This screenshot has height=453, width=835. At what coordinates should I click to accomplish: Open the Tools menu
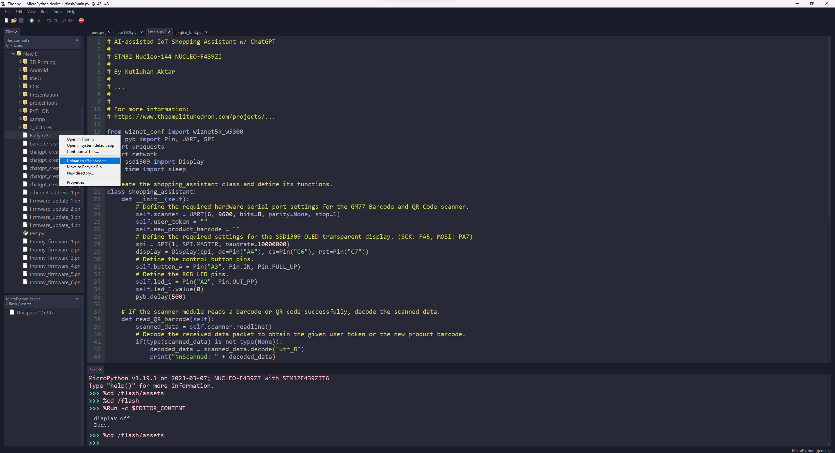point(57,11)
